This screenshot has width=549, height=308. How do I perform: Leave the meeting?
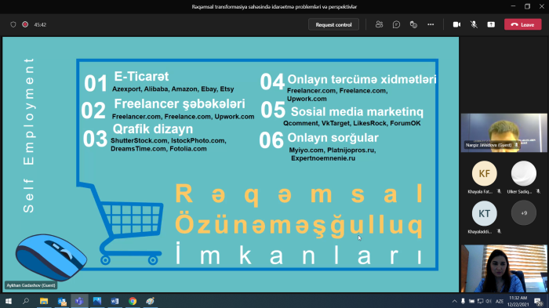pos(523,24)
